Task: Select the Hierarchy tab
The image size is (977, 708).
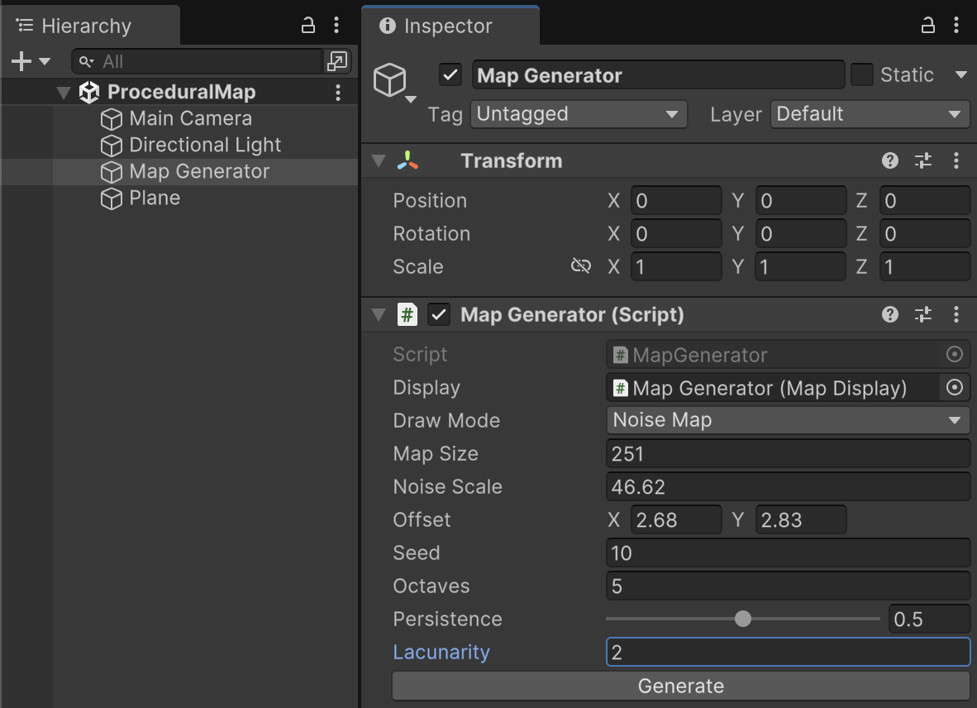Action: (x=85, y=26)
